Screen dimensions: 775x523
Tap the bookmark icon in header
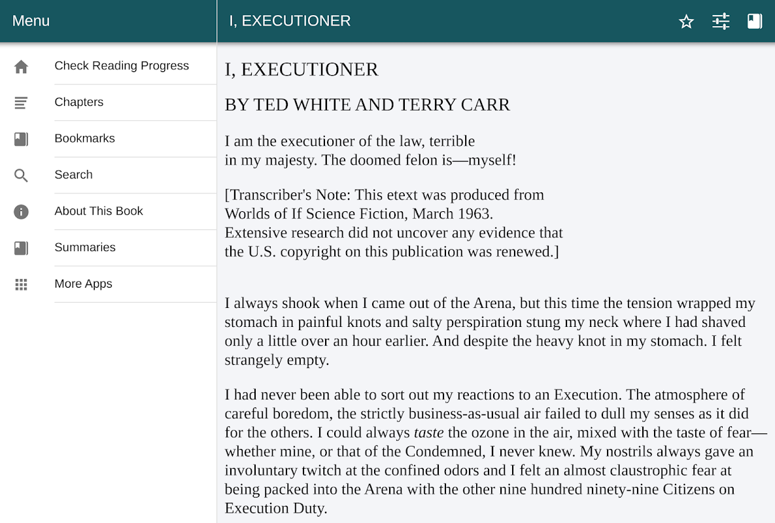755,22
